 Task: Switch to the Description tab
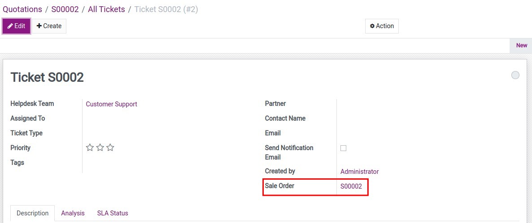pyautogui.click(x=32, y=213)
